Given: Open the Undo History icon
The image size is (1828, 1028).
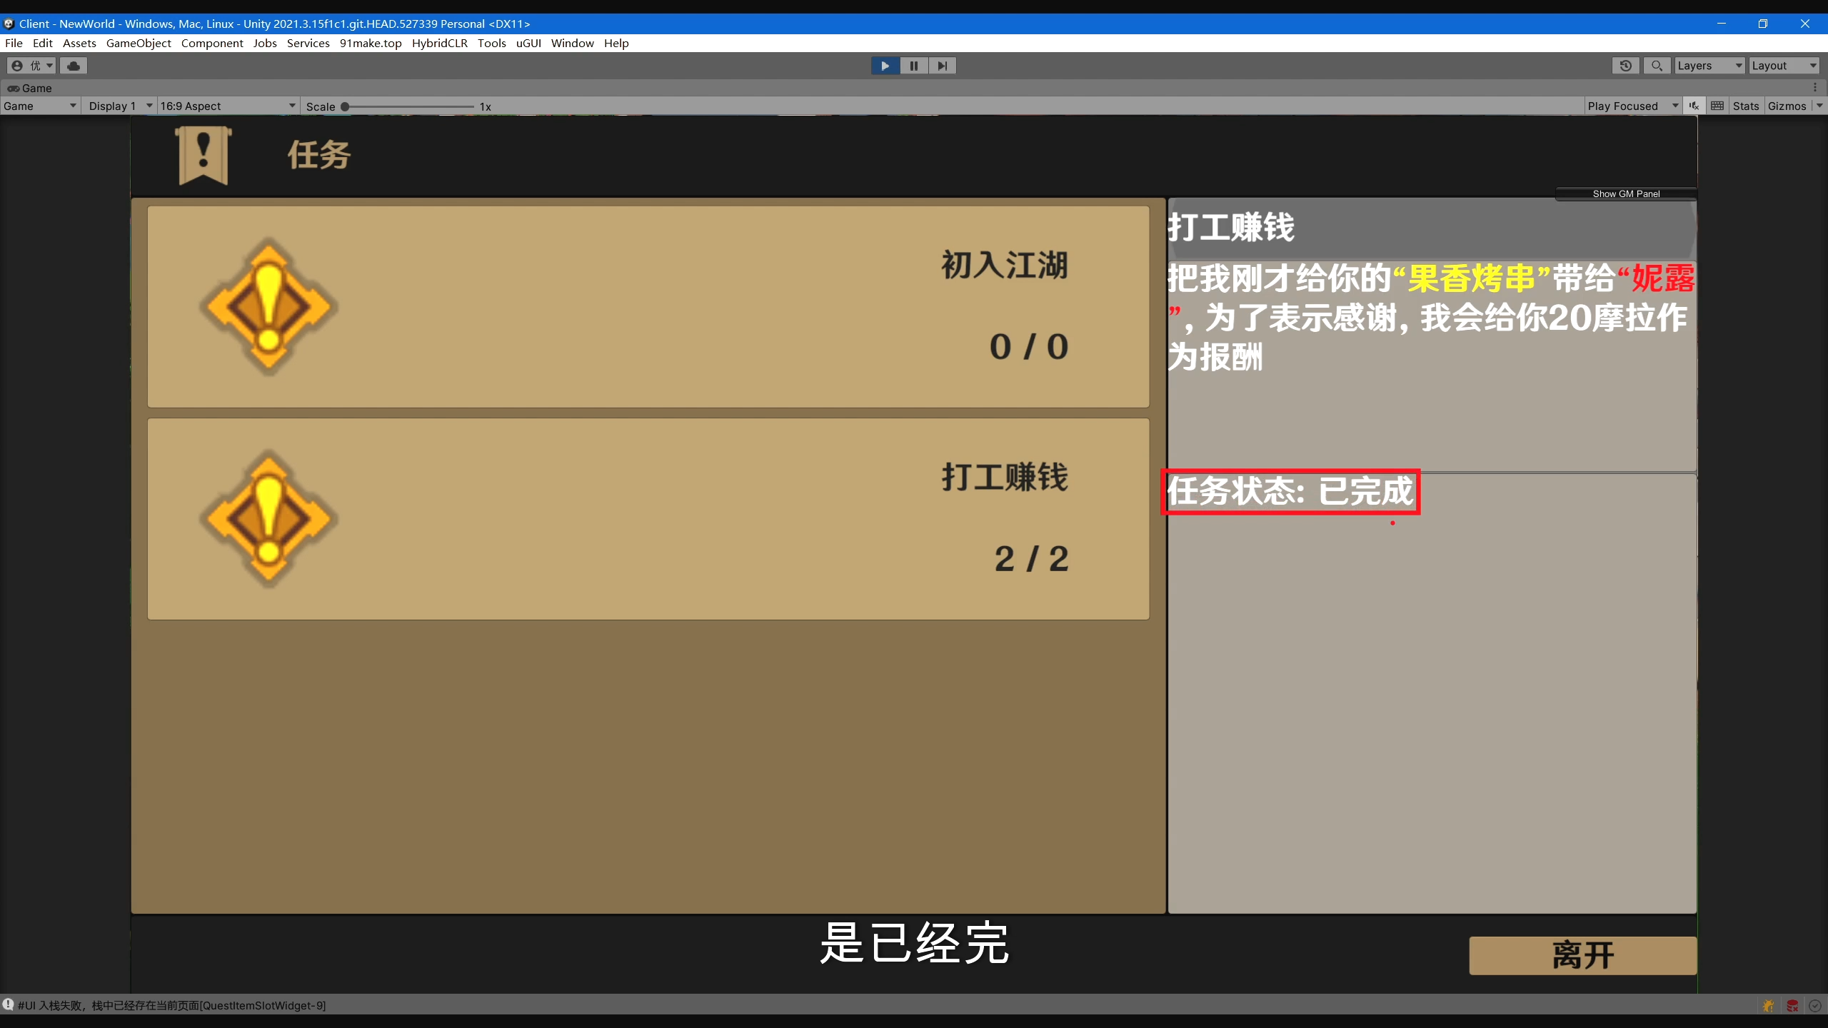Looking at the screenshot, I should coord(1625,66).
